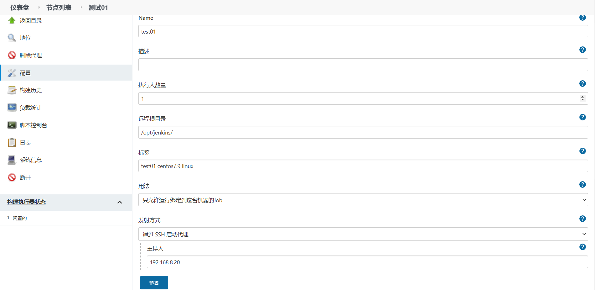
Task: Click the green up arrow icon for 返回目录
Action: click(x=12, y=20)
